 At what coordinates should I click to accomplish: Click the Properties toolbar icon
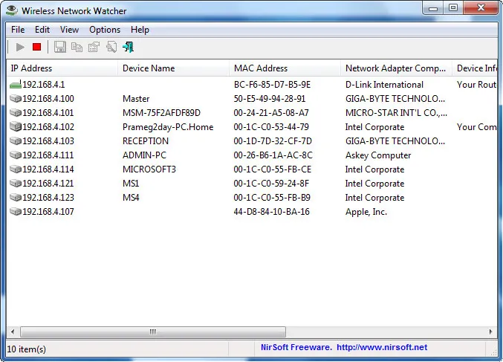tap(94, 47)
